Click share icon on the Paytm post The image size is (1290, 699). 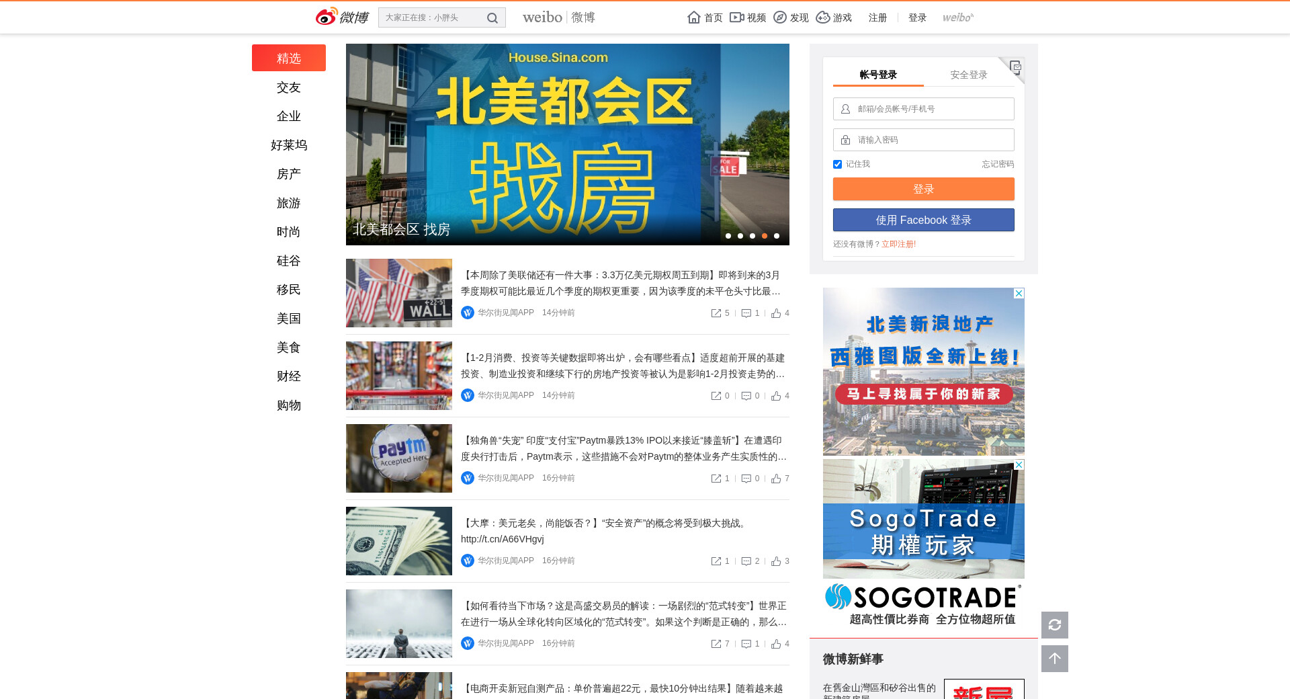click(716, 479)
